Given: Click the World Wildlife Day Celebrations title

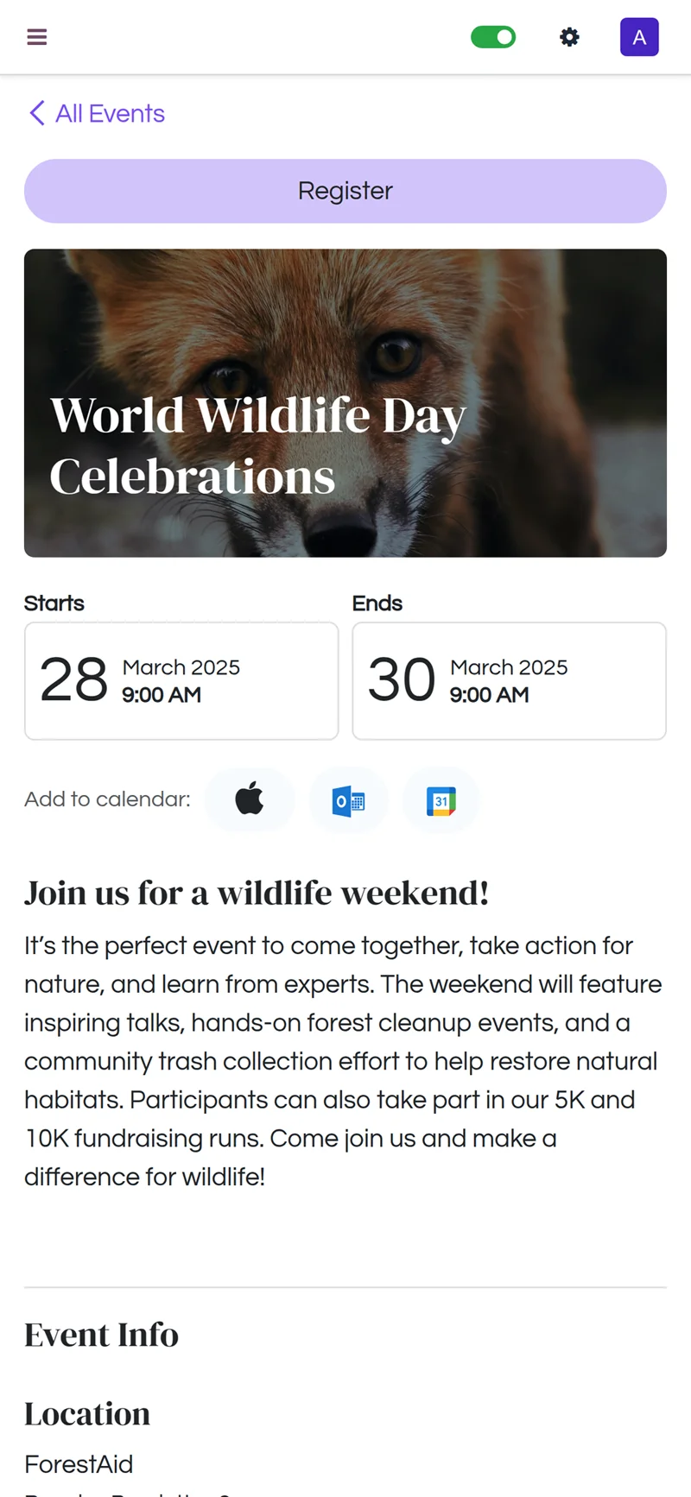Looking at the screenshot, I should [x=257, y=445].
